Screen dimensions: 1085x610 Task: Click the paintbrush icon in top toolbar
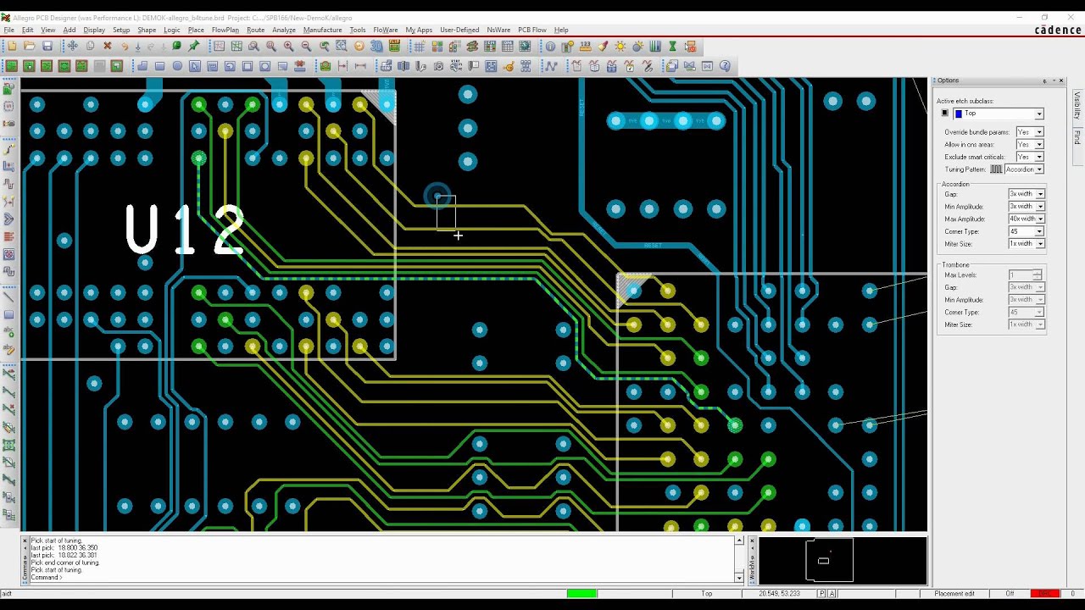(x=603, y=47)
